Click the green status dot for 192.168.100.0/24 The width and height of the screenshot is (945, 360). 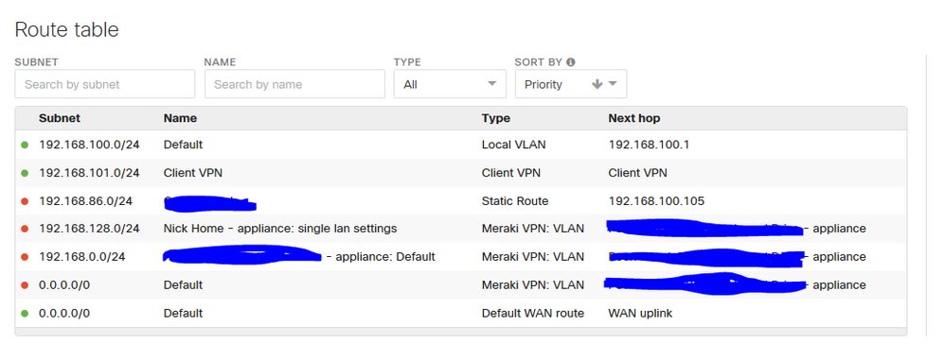[x=25, y=145]
